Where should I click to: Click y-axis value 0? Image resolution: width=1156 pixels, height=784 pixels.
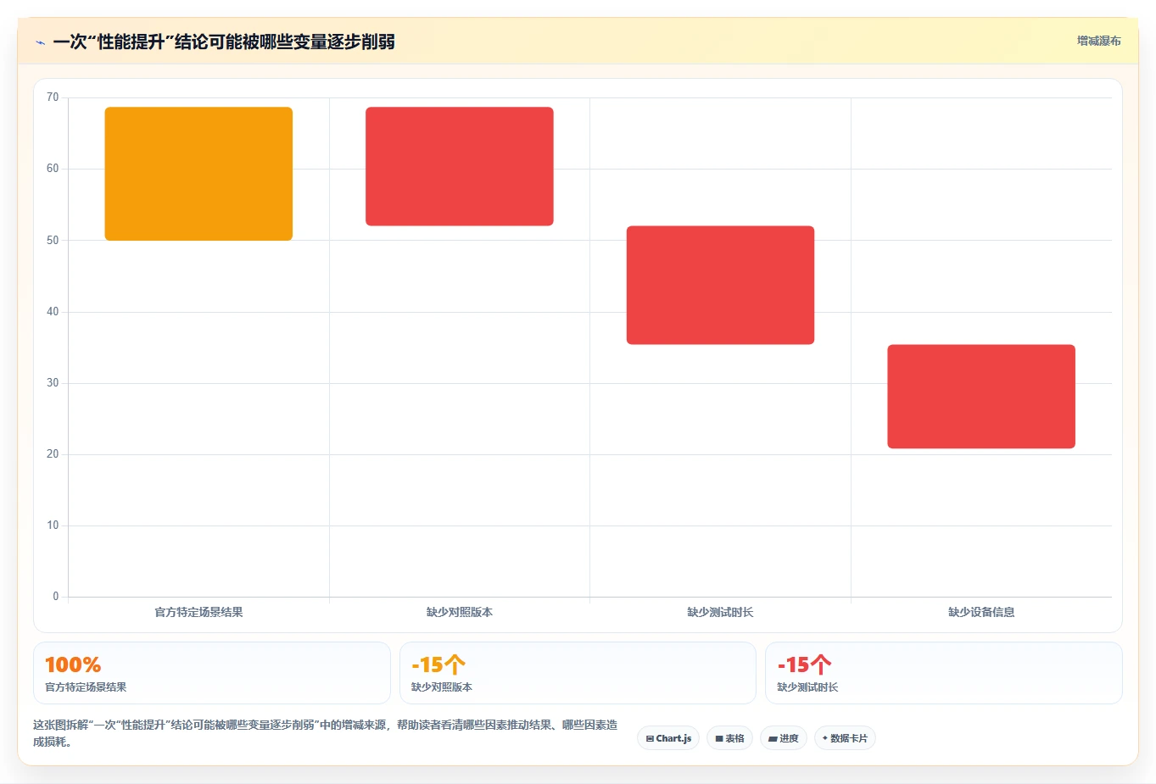[x=56, y=597]
